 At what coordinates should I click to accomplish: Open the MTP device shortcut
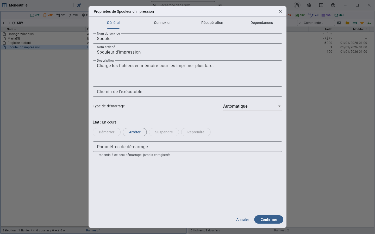coord(48,15)
